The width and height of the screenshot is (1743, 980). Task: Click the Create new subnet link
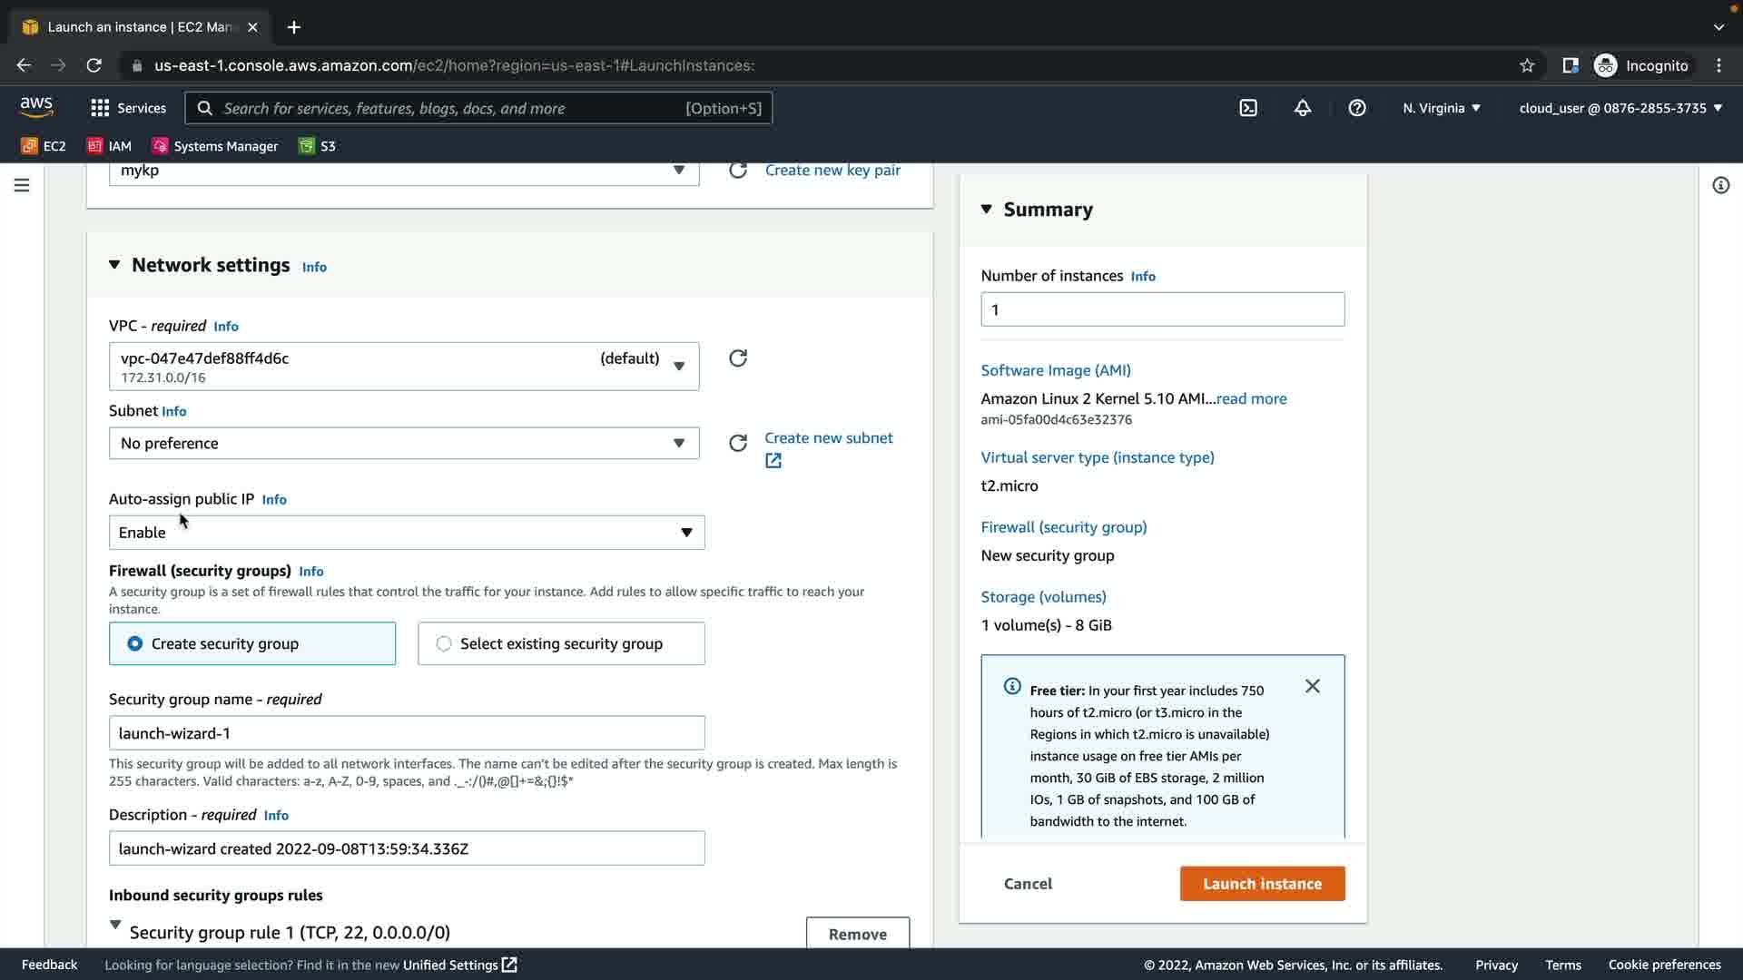point(828,438)
